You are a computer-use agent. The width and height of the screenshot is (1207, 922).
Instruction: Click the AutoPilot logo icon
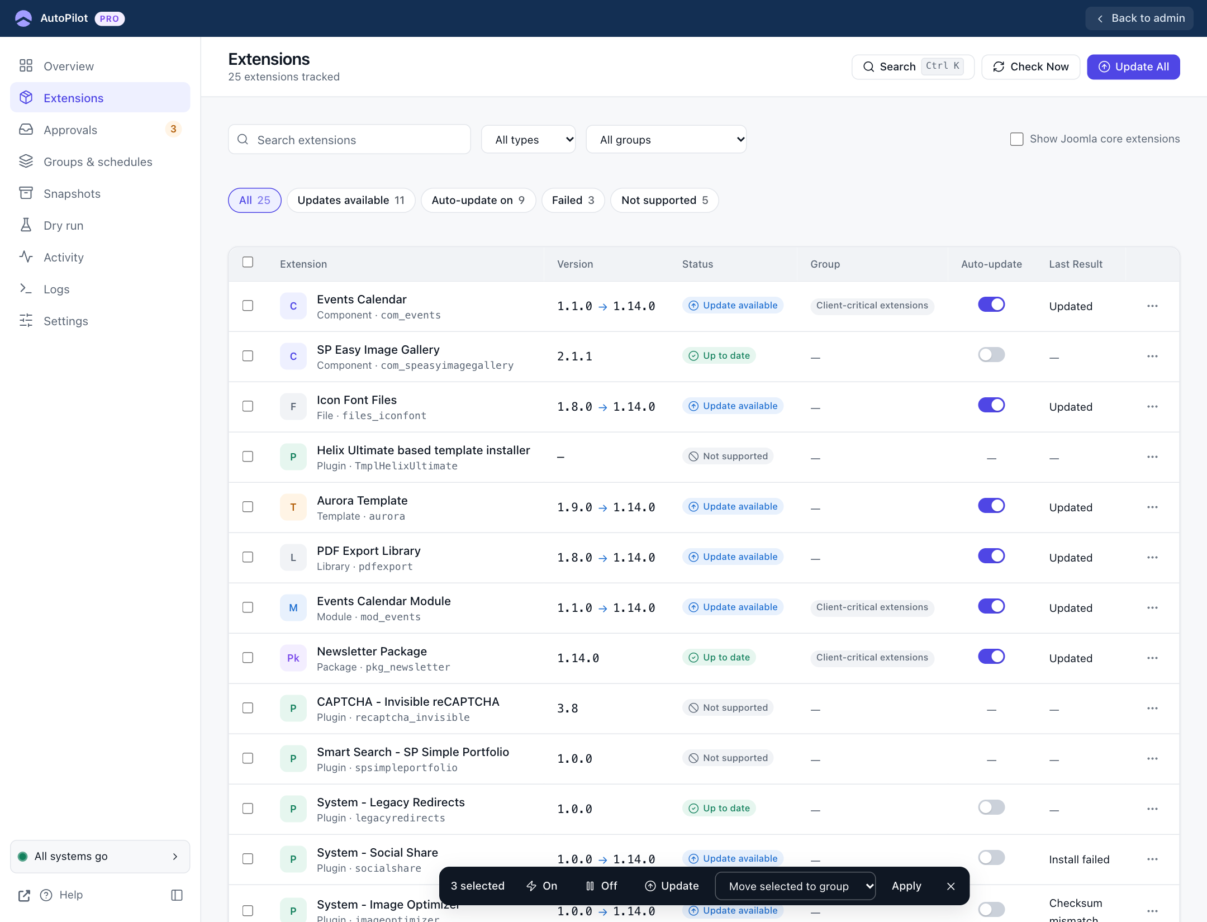[23, 18]
